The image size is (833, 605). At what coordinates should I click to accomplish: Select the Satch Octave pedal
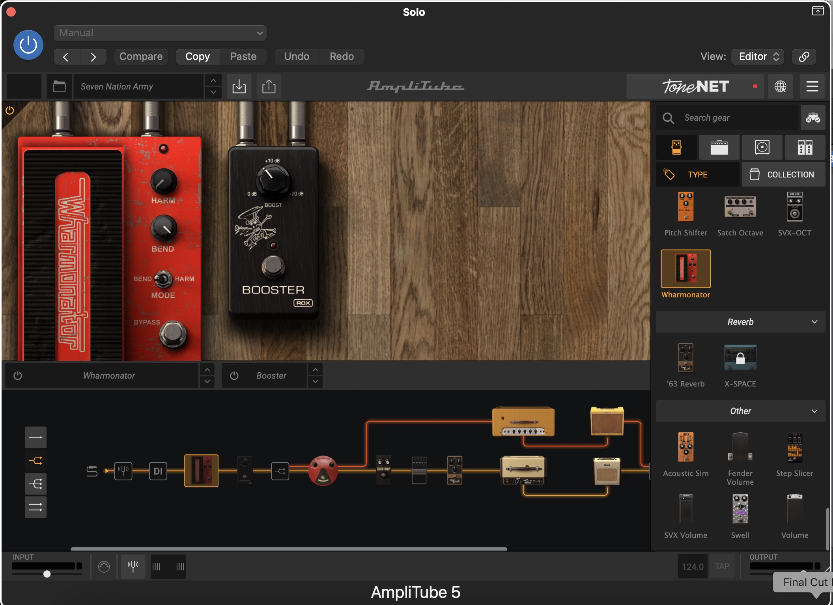740,214
